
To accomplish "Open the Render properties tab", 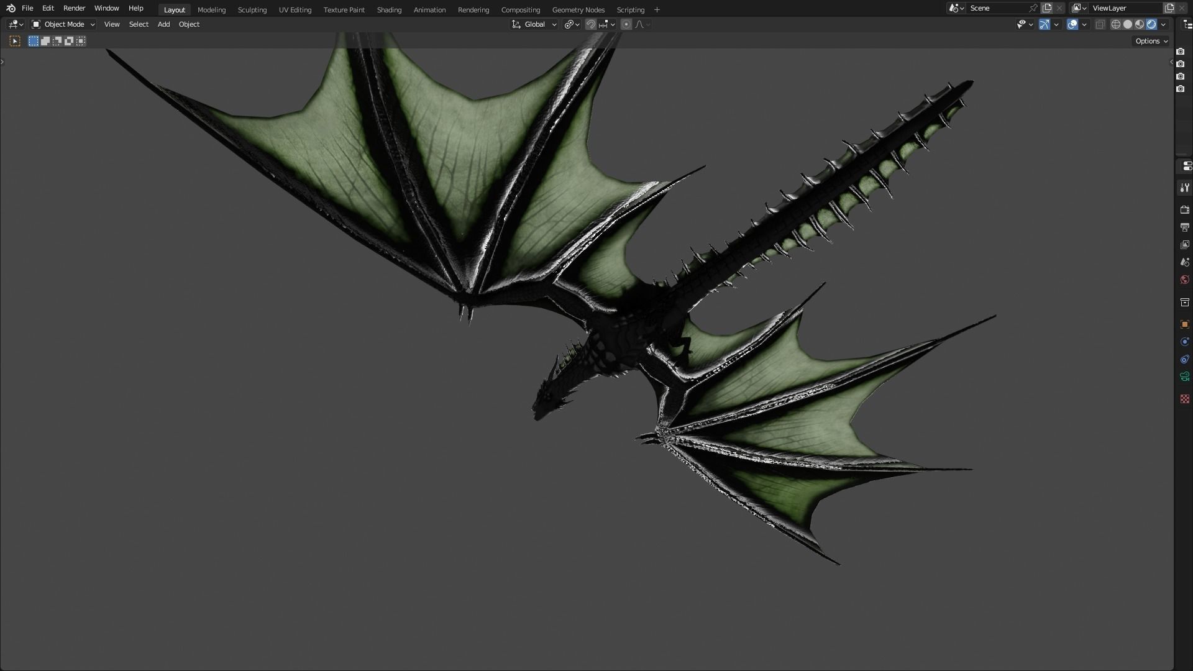I will coord(1184,210).
